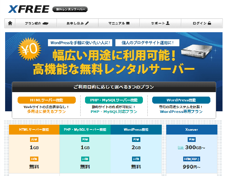Select the green PHP・MySQLサーバー機能 pill button

(x=114, y=100)
